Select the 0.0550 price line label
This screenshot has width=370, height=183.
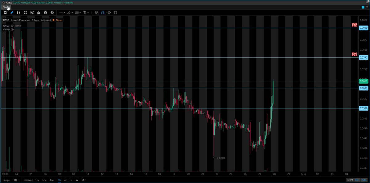point(364,108)
